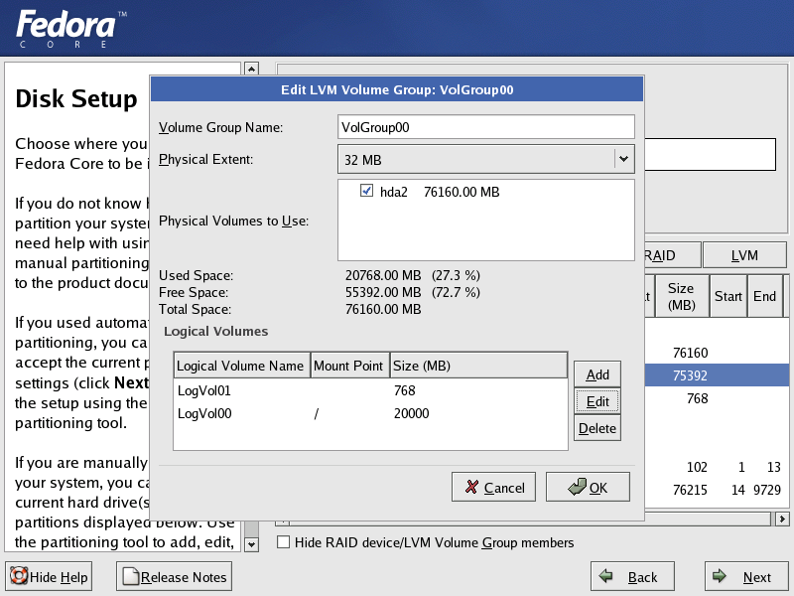Delete the selected logical volume
This screenshot has width=794, height=596.
coord(597,428)
